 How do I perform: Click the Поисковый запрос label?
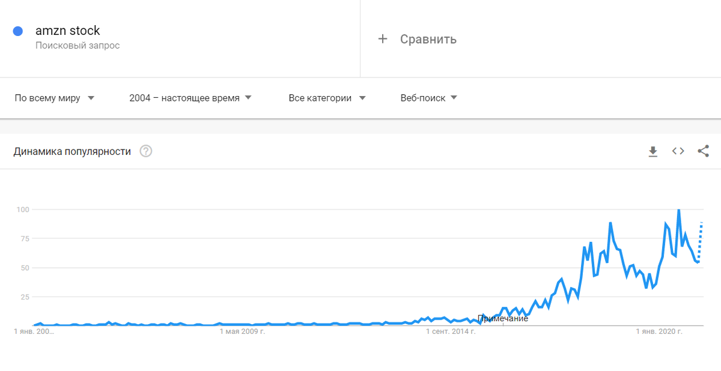78,46
